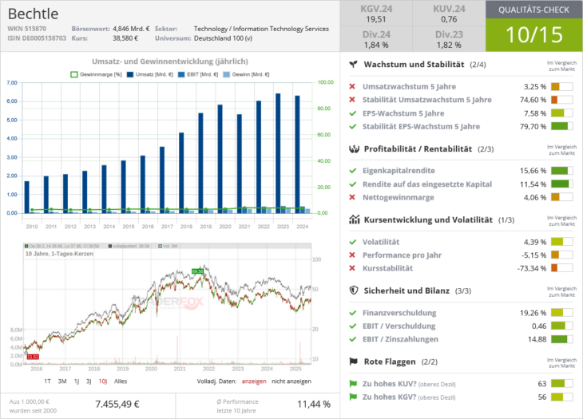Click the Performance pro Jahr value -5,15 %

tap(534, 255)
